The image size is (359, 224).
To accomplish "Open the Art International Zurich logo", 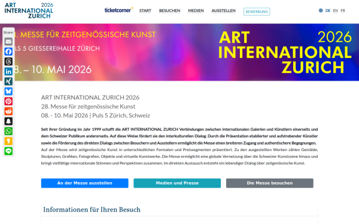I will point(29,11).
